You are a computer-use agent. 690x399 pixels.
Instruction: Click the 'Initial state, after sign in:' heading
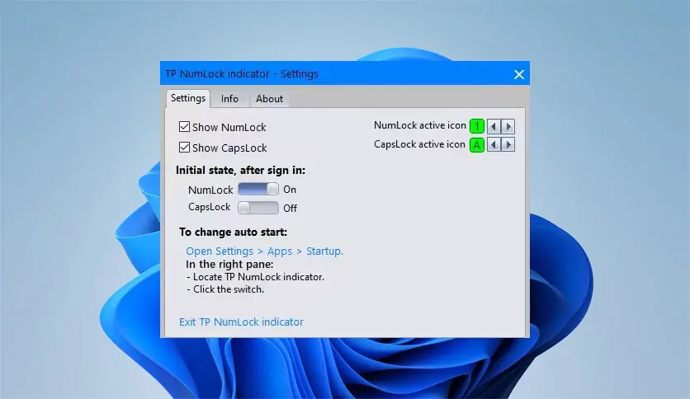[240, 170]
